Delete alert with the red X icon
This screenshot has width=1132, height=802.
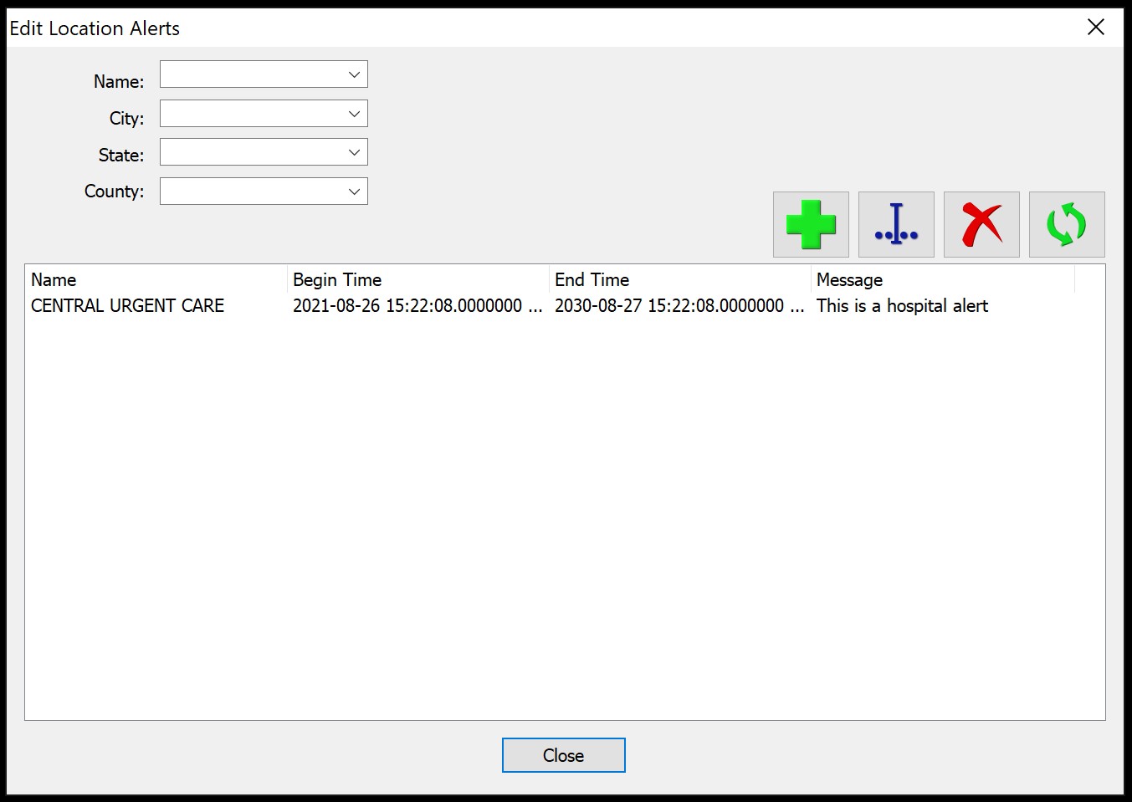(981, 224)
